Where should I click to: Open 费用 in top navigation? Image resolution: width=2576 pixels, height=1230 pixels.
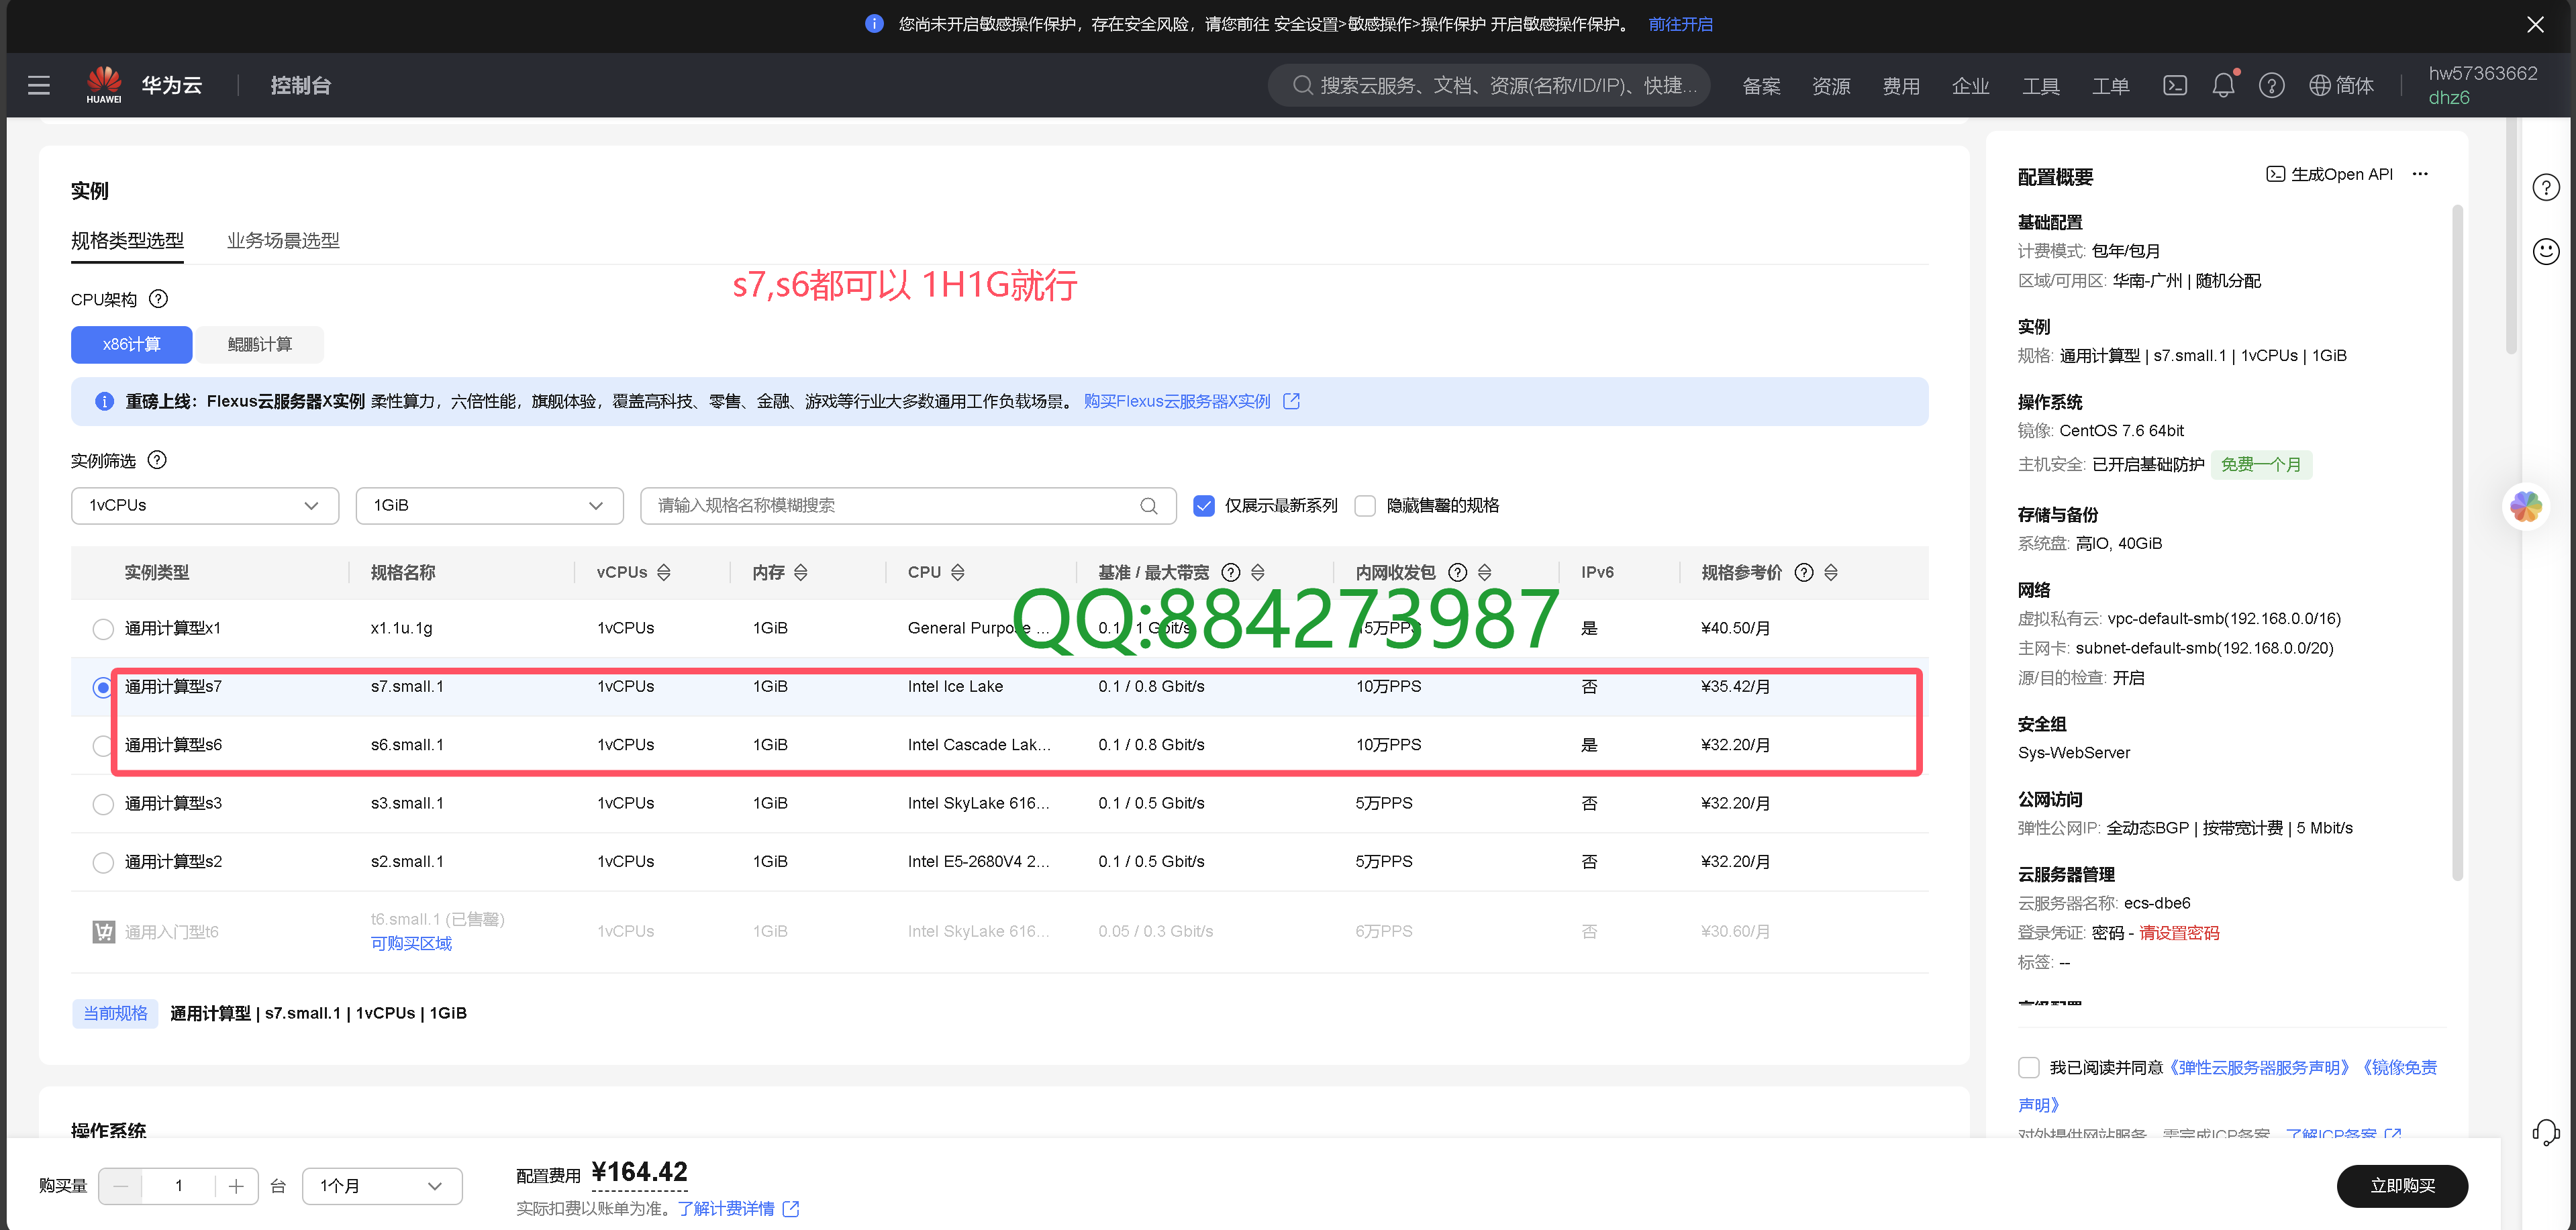click(1901, 86)
